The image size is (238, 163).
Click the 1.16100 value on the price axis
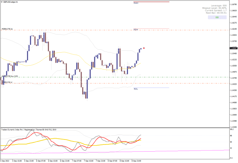pyautogui.click(x=233, y=29)
